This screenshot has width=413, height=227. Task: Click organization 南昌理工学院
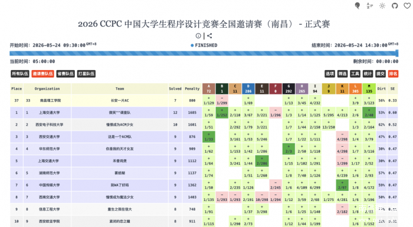(x=51, y=101)
